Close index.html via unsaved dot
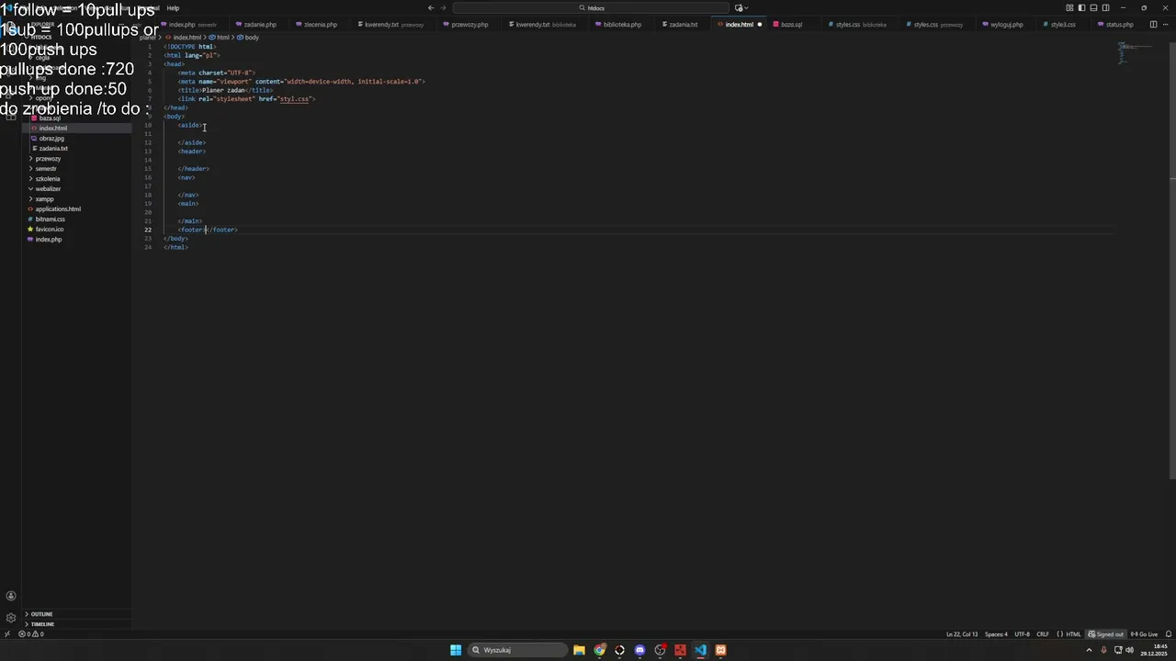Viewport: 1176px width, 661px height. pos(760,25)
